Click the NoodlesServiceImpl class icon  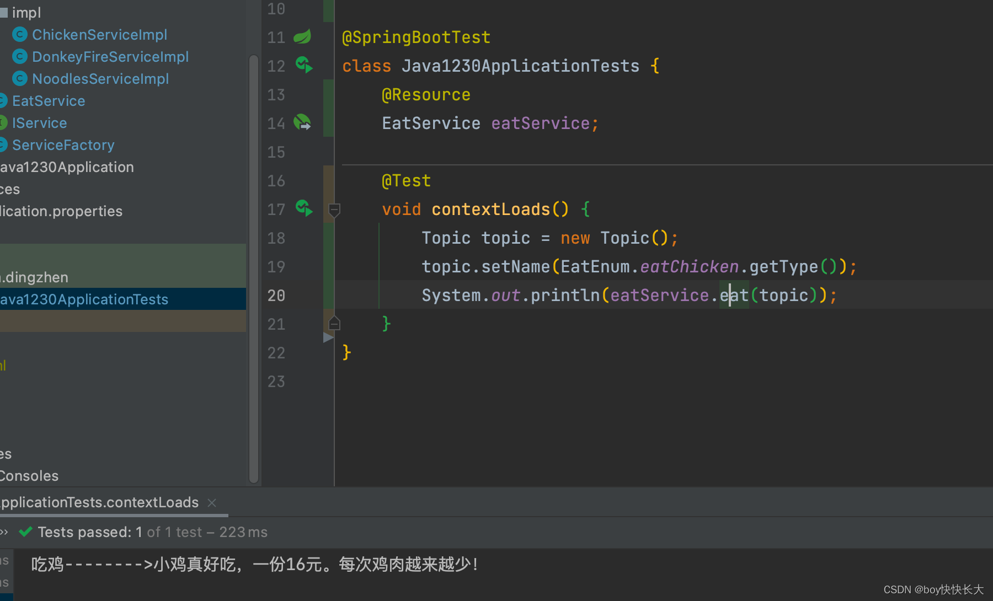pos(20,79)
